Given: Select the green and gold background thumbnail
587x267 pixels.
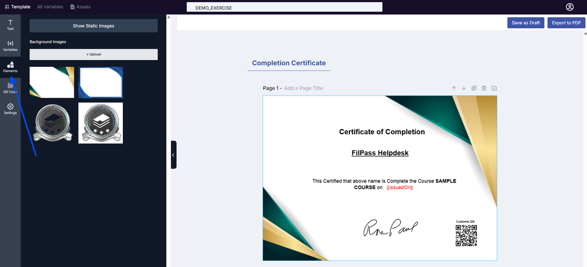Looking at the screenshot, I should (52, 82).
